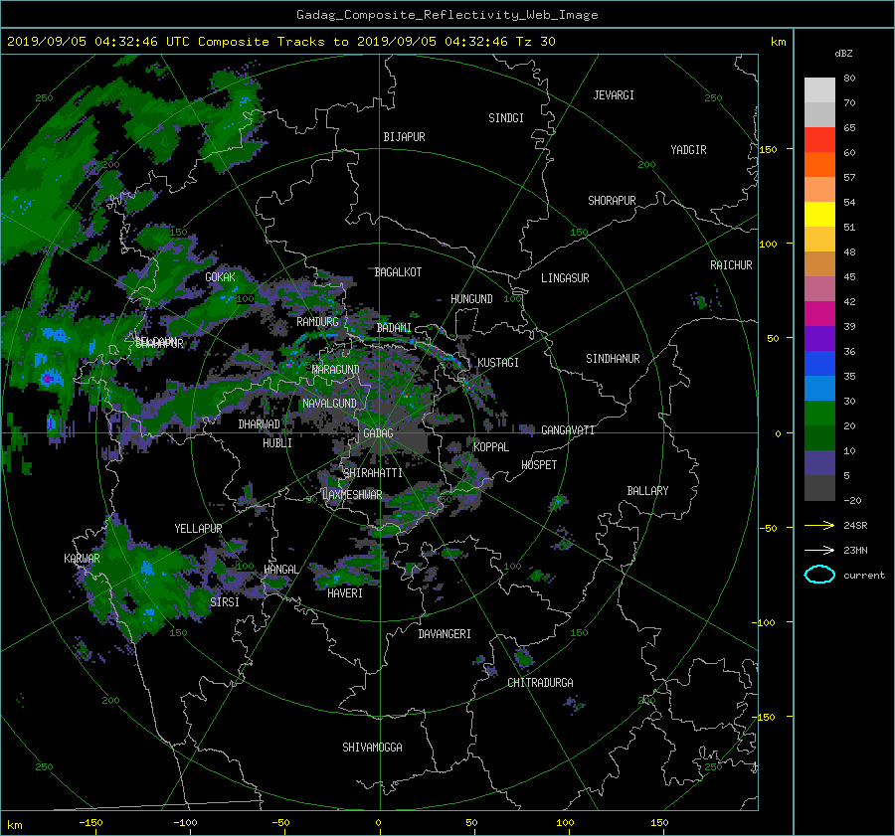Click the SINDGI city label
Viewport: 895px width, 836px height.
(x=506, y=118)
